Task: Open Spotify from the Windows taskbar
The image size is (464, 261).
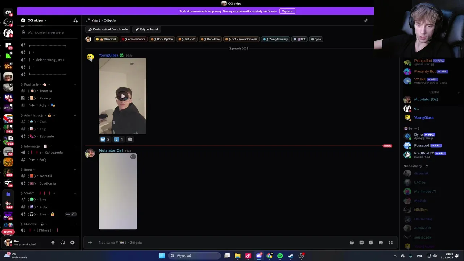Action: point(280,256)
